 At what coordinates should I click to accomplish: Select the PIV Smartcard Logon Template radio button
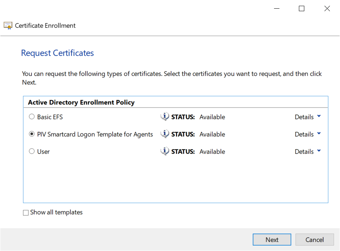[32, 134]
